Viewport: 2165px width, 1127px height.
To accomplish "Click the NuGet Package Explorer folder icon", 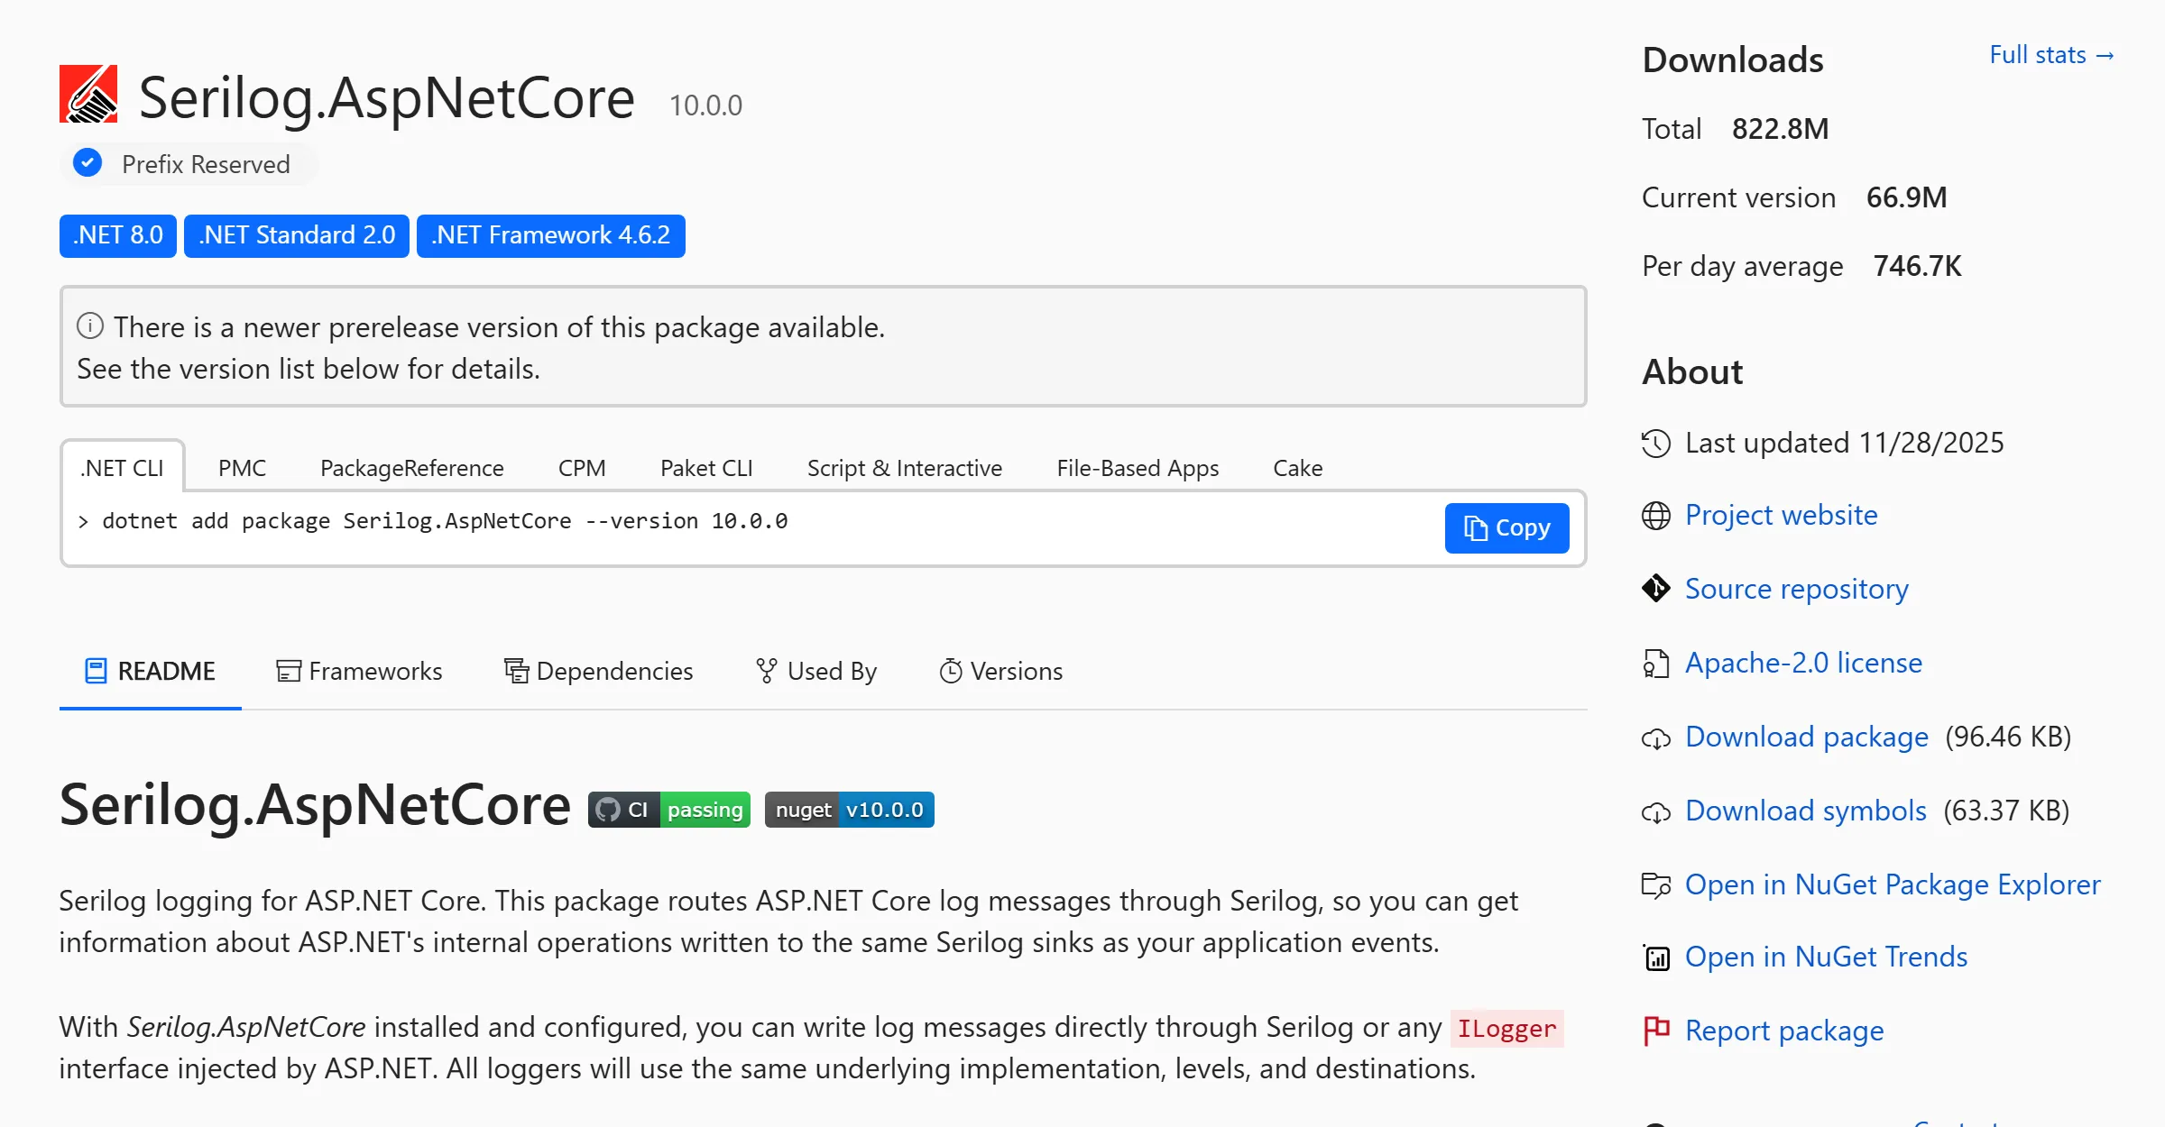I will pyautogui.click(x=1656, y=885).
